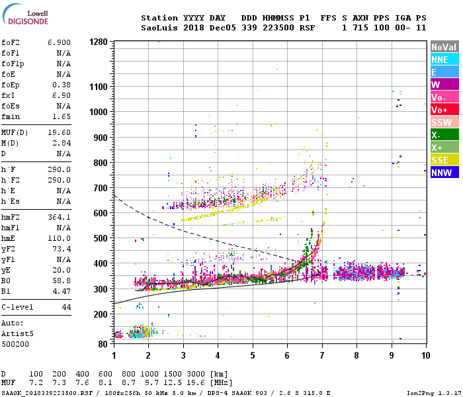Click the h`F value 290.0
The height and width of the screenshot is (397, 463).
(x=59, y=169)
